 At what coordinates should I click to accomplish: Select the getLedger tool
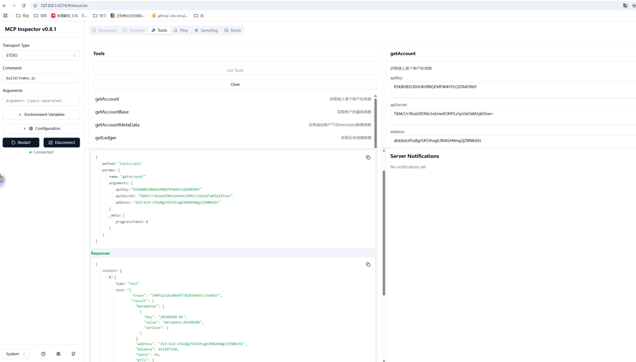click(x=233, y=138)
